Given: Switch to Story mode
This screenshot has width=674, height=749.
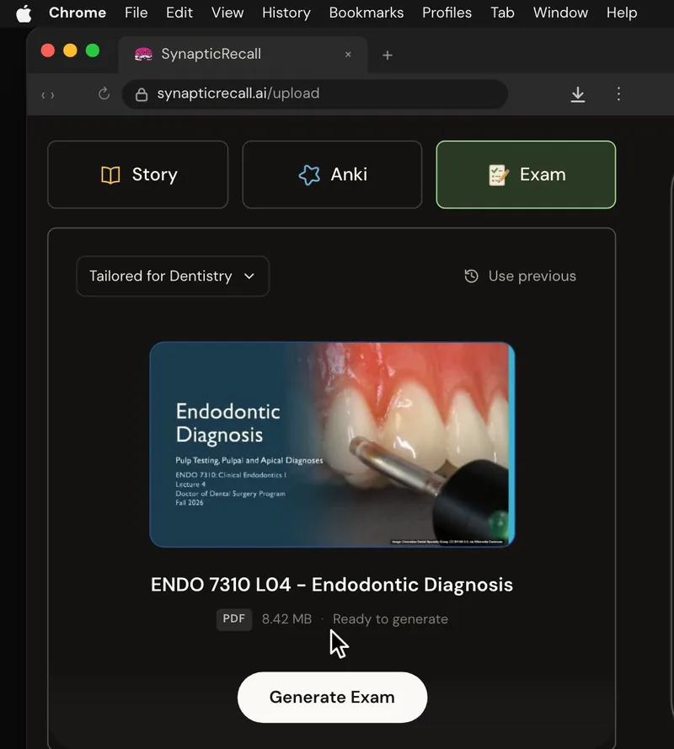Looking at the screenshot, I should pyautogui.click(x=138, y=174).
